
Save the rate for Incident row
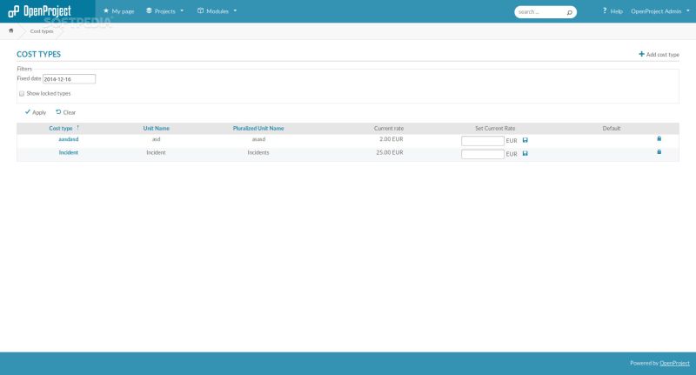(x=525, y=153)
